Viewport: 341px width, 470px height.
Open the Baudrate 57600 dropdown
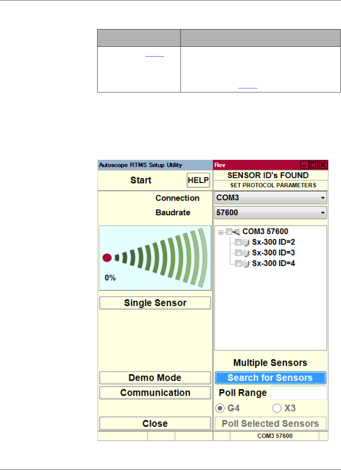coord(271,213)
